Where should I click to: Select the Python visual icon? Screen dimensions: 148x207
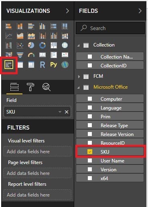tap(53, 65)
